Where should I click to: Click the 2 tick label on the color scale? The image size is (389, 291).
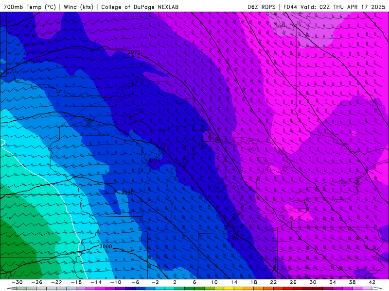175,282
